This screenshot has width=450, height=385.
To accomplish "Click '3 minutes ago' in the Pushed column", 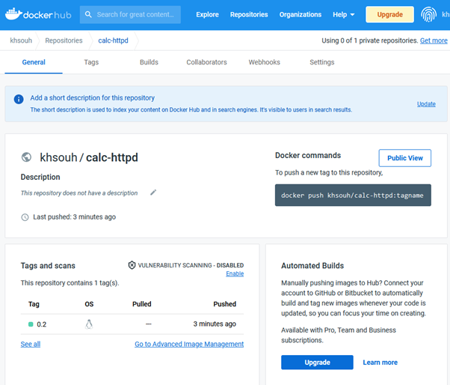I will coord(215,324).
